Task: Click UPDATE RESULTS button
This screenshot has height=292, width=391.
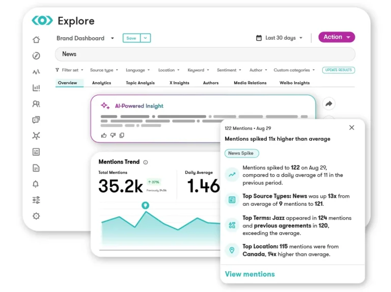Action: [339, 70]
